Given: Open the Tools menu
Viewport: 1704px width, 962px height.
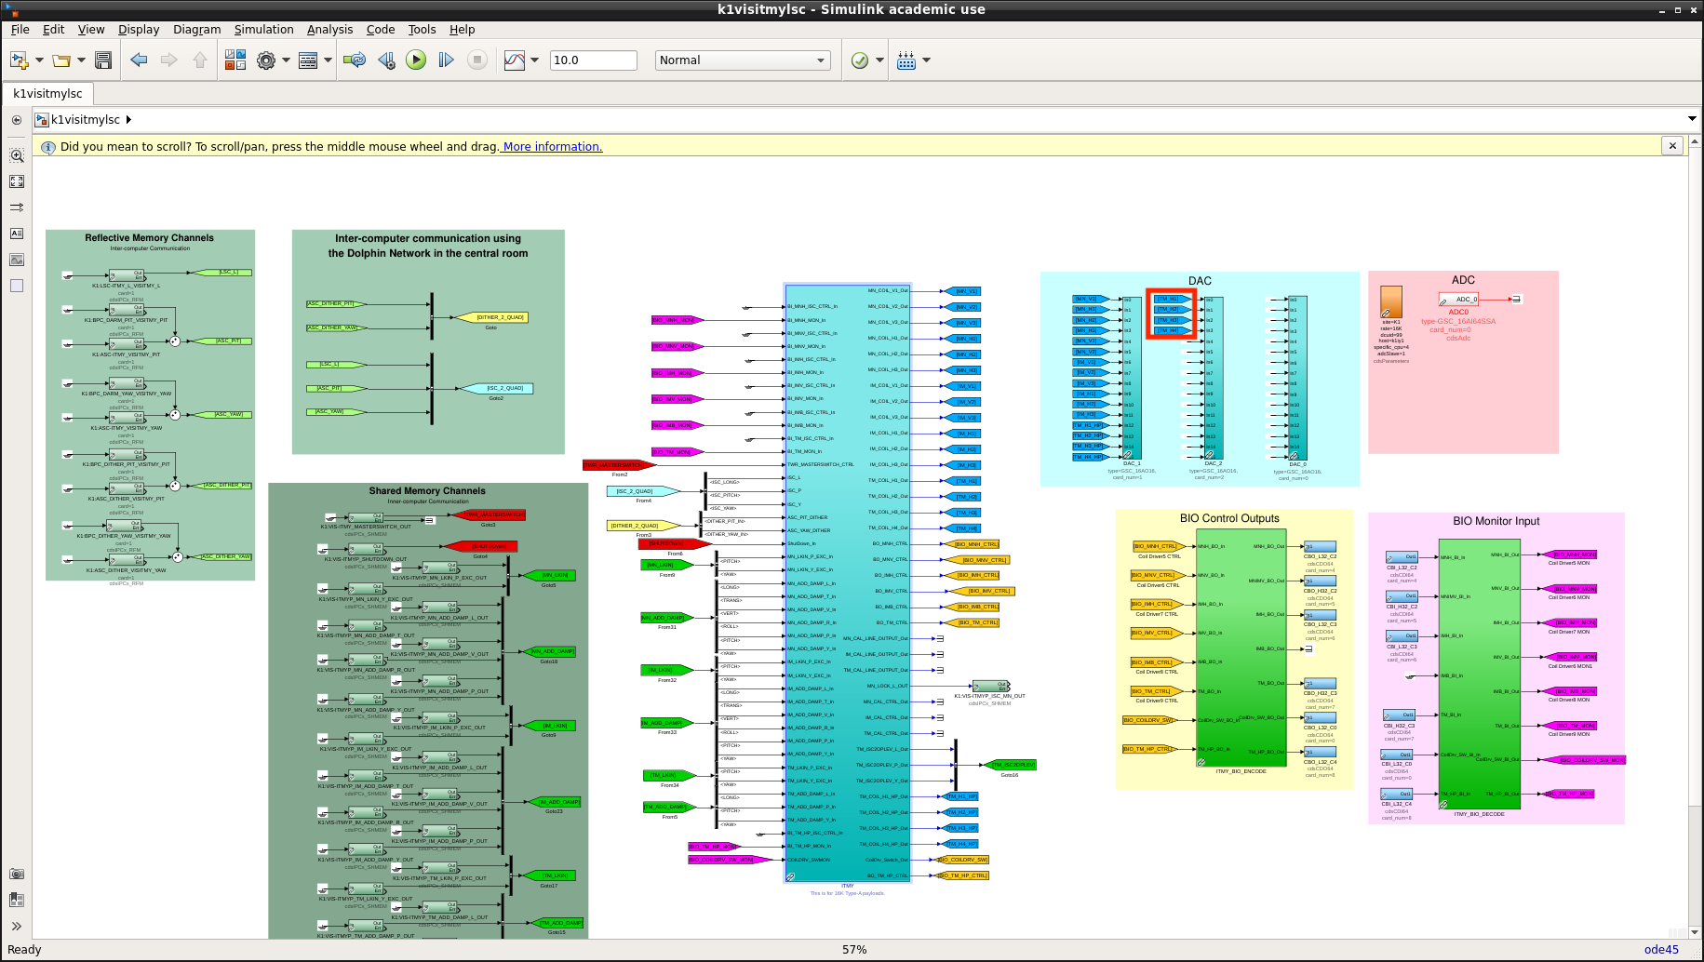Looking at the screenshot, I should point(422,30).
